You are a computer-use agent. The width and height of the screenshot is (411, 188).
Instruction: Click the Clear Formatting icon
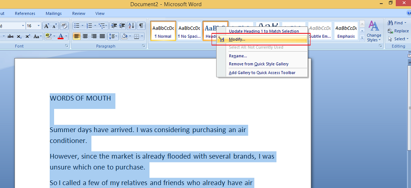(x=64, y=26)
